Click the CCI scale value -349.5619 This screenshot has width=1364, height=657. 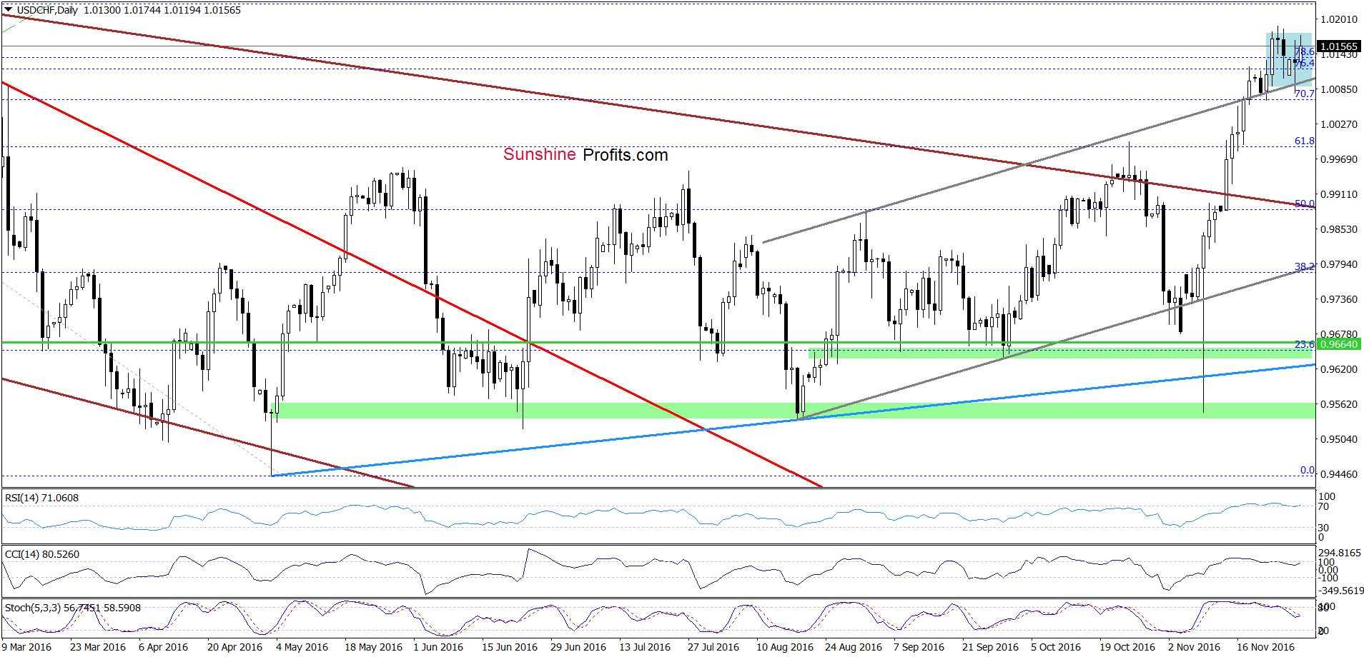click(x=1340, y=591)
